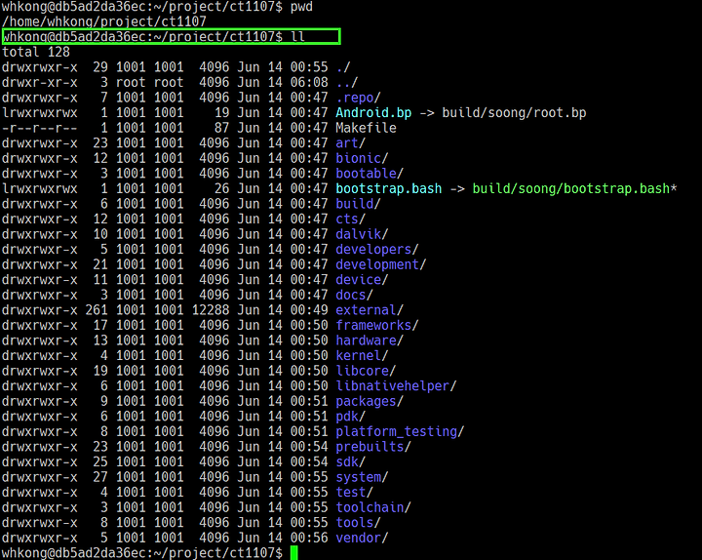Click the 'build/soong/root.bp' link target
Screen dimensions: 702x560
coord(514,113)
